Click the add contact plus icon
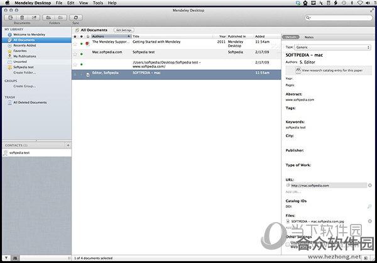The image size is (377, 263). tap(68, 145)
